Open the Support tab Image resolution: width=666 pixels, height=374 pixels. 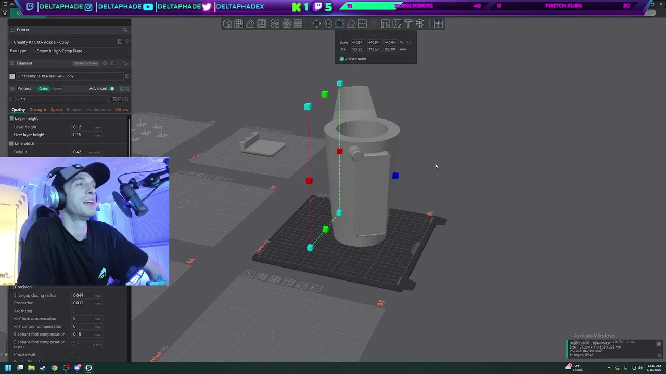coord(74,110)
